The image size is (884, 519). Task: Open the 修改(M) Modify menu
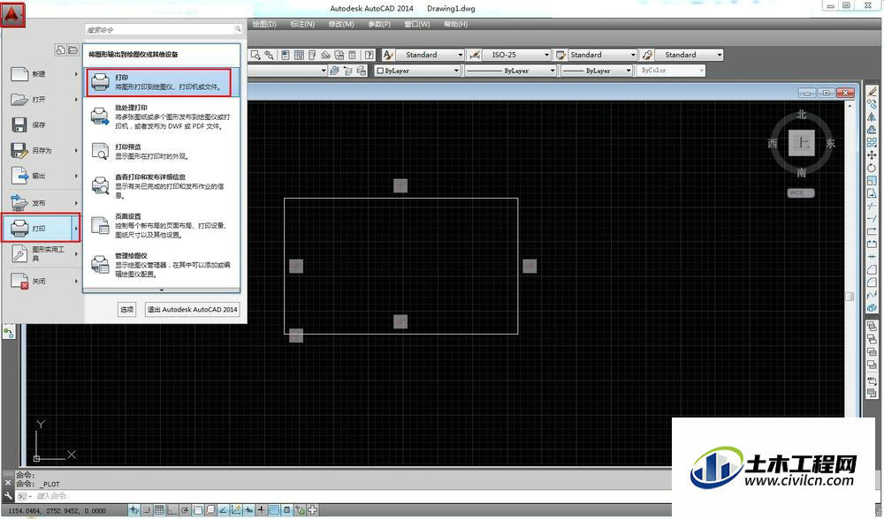[x=341, y=24]
